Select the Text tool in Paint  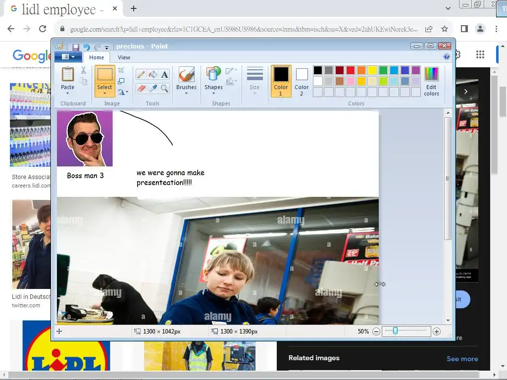(x=164, y=75)
